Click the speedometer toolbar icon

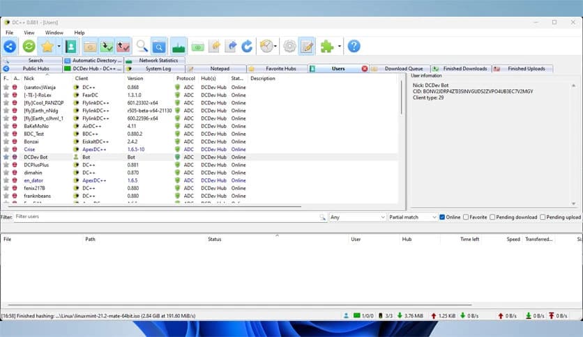[x=266, y=47]
